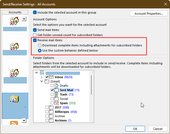Click the Spam blocked-mail icon
The image size is (170, 134).
[56, 103]
